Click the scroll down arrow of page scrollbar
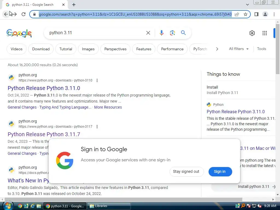This screenshot has width=280, height=210. [x=278, y=195]
